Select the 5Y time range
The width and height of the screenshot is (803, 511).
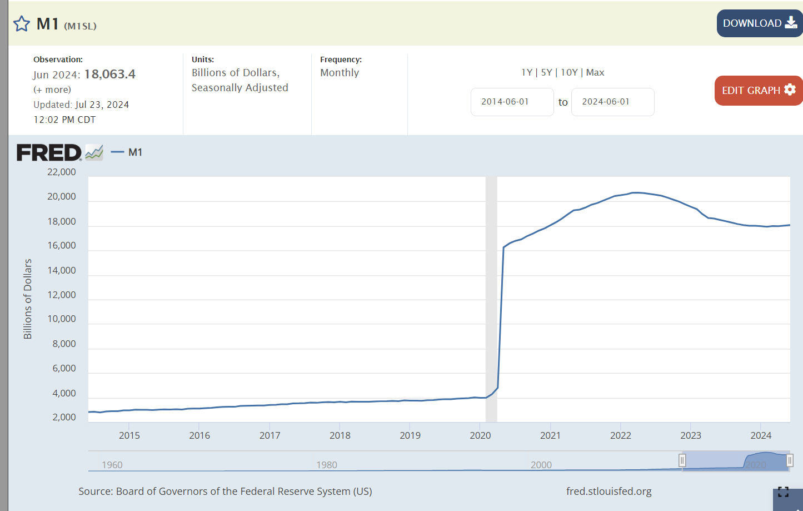546,72
